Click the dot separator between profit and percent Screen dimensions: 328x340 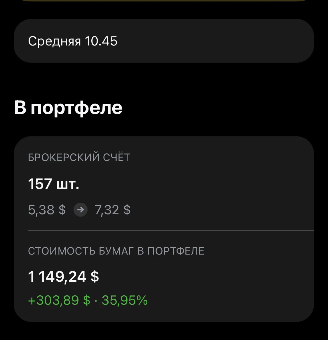pos(96,301)
